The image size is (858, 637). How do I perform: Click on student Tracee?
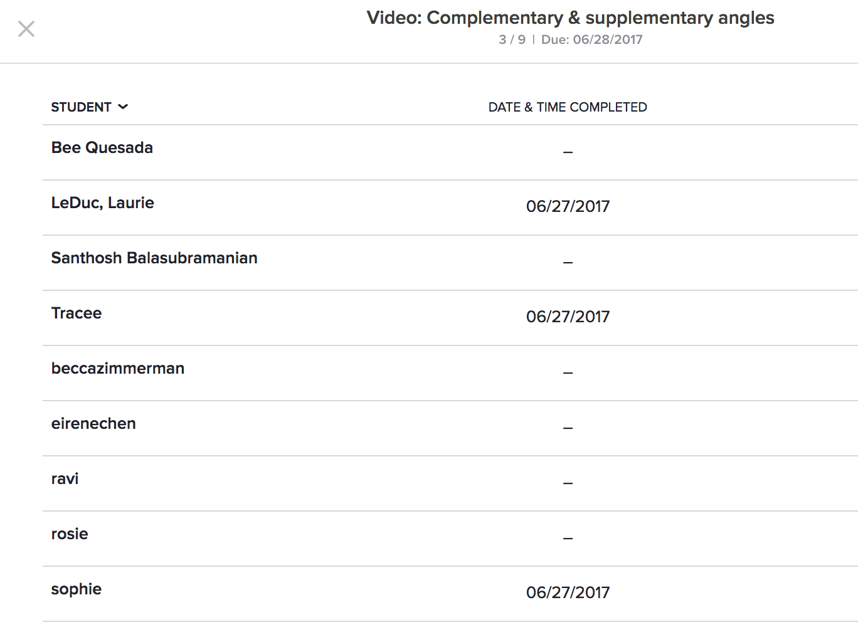[x=77, y=313]
